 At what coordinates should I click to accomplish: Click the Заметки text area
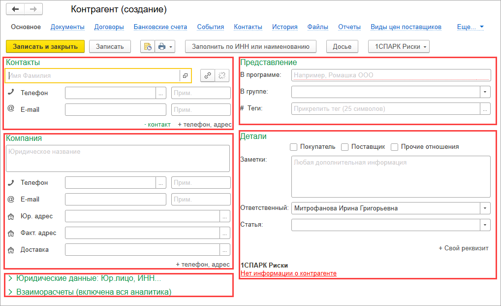(391, 177)
